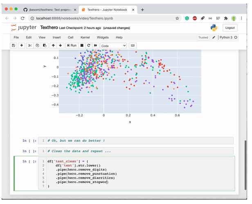Click the 'Clean the data and repeat' cell
The height and width of the screenshot is (204, 252).
[x=136, y=151]
